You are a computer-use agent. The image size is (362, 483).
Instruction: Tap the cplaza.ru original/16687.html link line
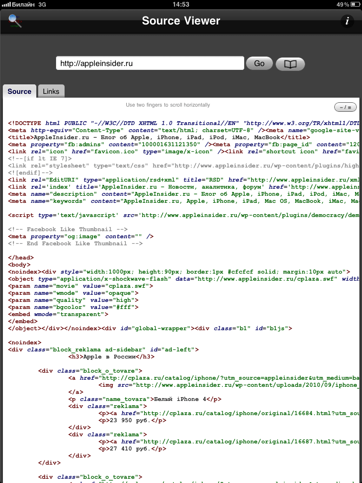[229, 441]
